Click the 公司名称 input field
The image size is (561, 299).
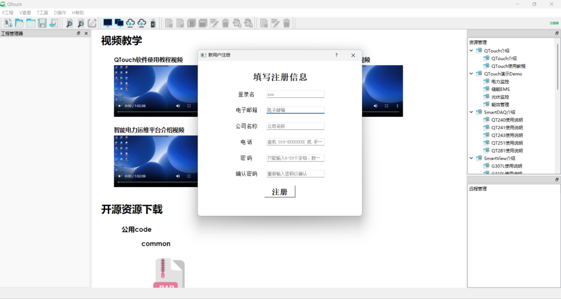tap(295, 126)
